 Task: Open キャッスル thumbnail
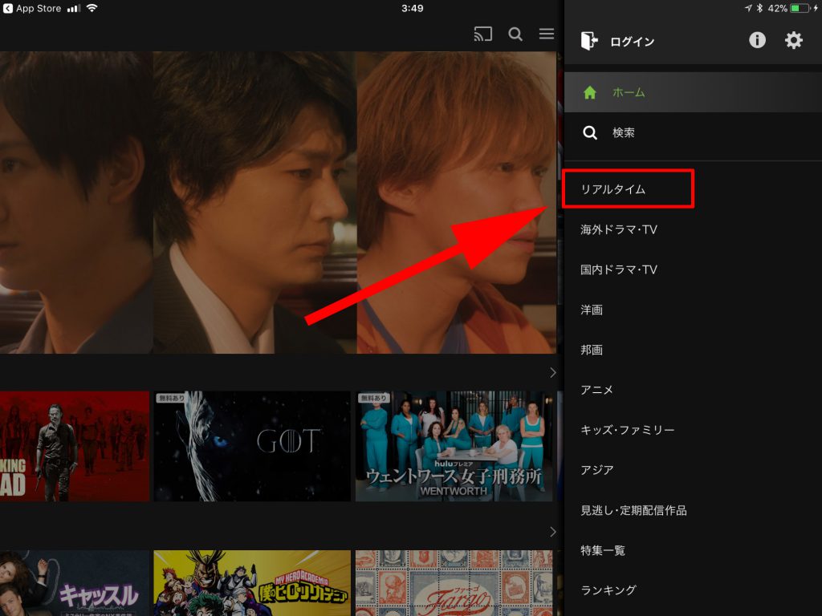pos(75,583)
